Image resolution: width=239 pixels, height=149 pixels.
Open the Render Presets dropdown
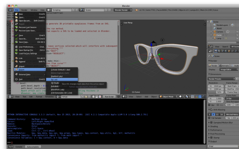click(x=221, y=79)
